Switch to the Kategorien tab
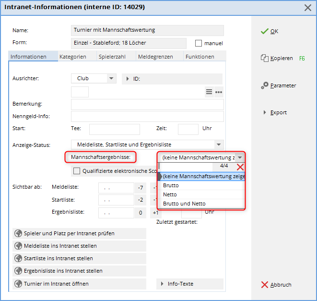This screenshot has height=301, width=317. click(x=73, y=57)
